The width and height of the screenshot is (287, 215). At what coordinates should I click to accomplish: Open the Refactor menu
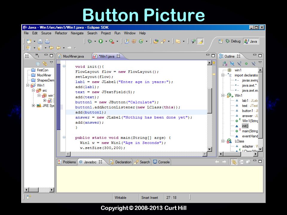(61, 33)
